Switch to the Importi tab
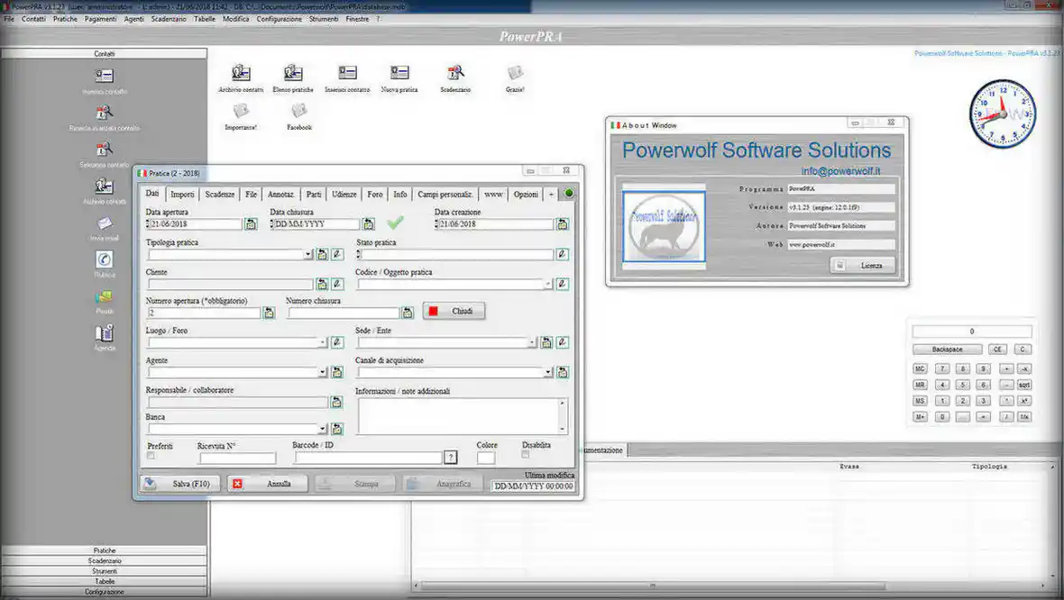1064x600 pixels. [x=182, y=195]
